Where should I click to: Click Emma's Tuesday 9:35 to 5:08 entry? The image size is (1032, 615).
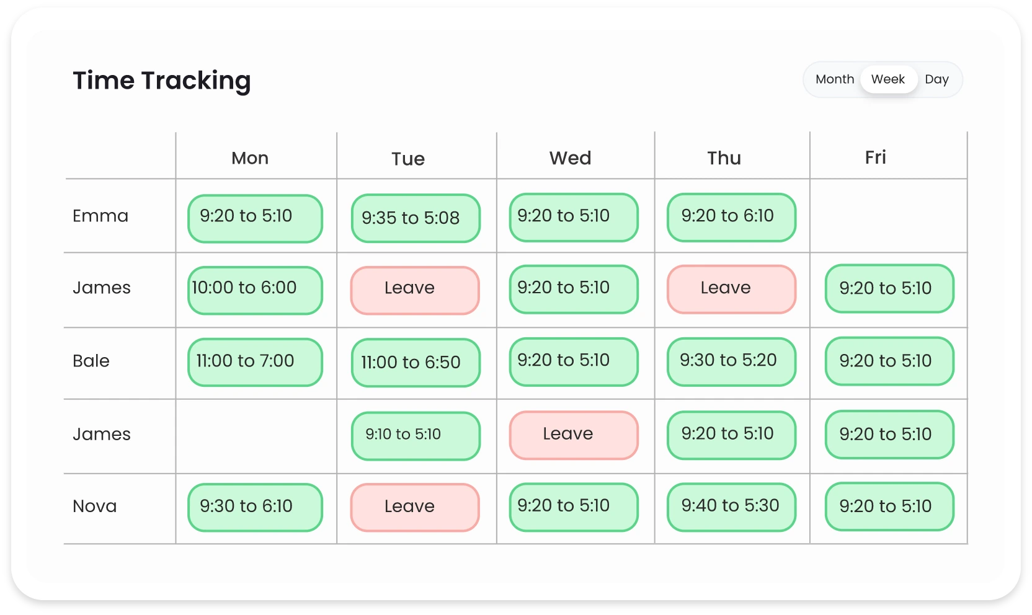416,218
